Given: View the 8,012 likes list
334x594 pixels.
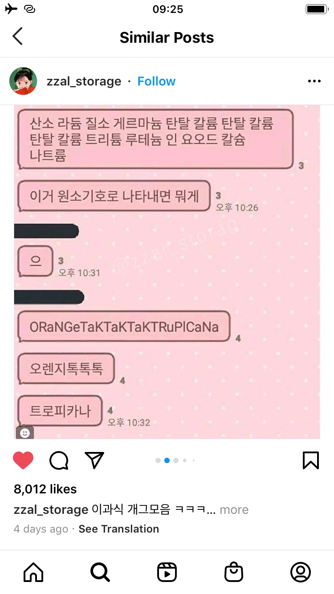Looking at the screenshot, I should (45, 489).
